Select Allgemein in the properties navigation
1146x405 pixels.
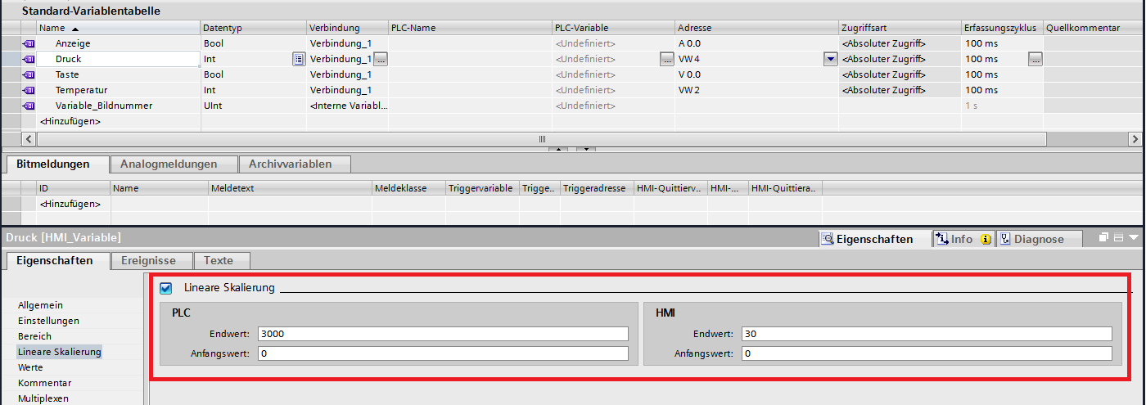(40, 305)
